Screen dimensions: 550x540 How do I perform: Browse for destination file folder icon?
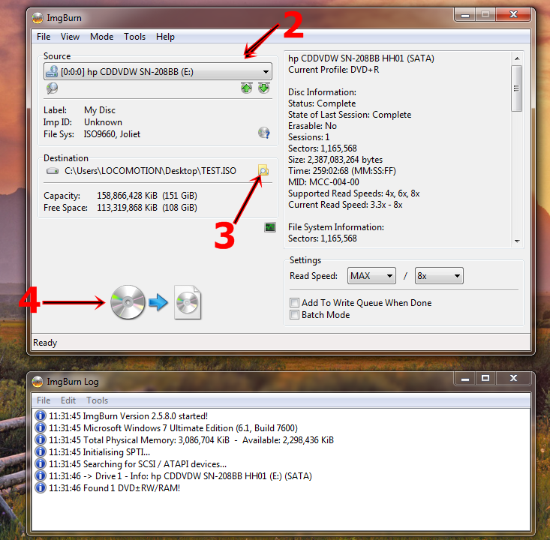[x=263, y=170]
